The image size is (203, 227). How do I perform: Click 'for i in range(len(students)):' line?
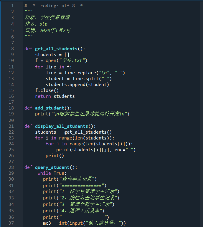pos(75,138)
